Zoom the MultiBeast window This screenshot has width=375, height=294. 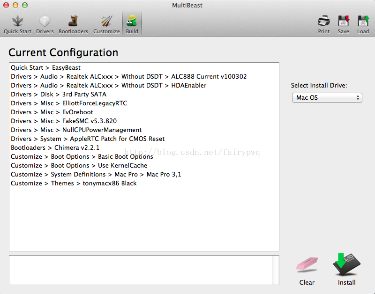pyautogui.click(x=25, y=5)
